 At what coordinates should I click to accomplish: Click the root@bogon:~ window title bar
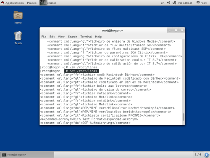pos(112,30)
